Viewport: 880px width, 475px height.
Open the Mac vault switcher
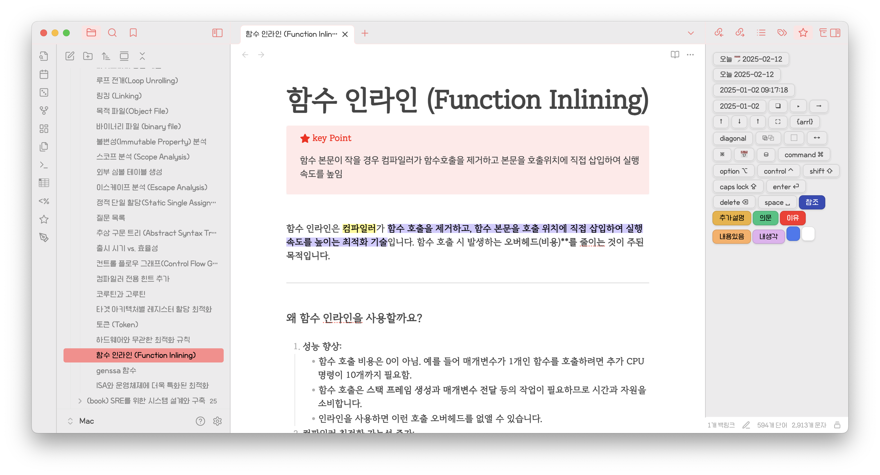pos(86,421)
